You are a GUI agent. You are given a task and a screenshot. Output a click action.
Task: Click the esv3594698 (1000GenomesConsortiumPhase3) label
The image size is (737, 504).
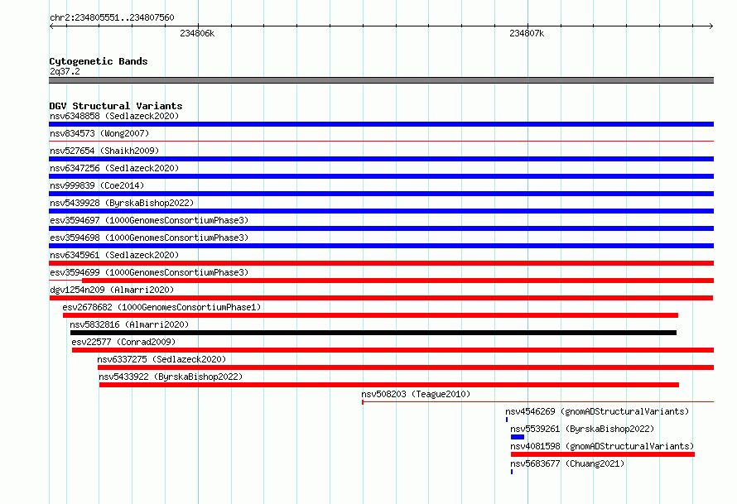[149, 238]
